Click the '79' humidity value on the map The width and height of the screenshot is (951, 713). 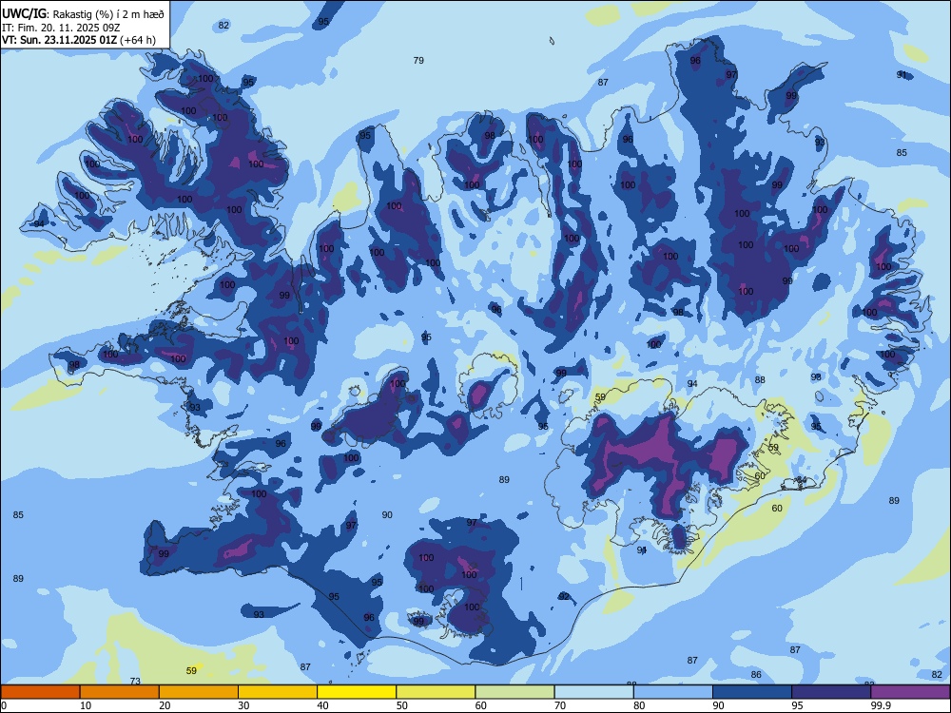[x=418, y=60]
